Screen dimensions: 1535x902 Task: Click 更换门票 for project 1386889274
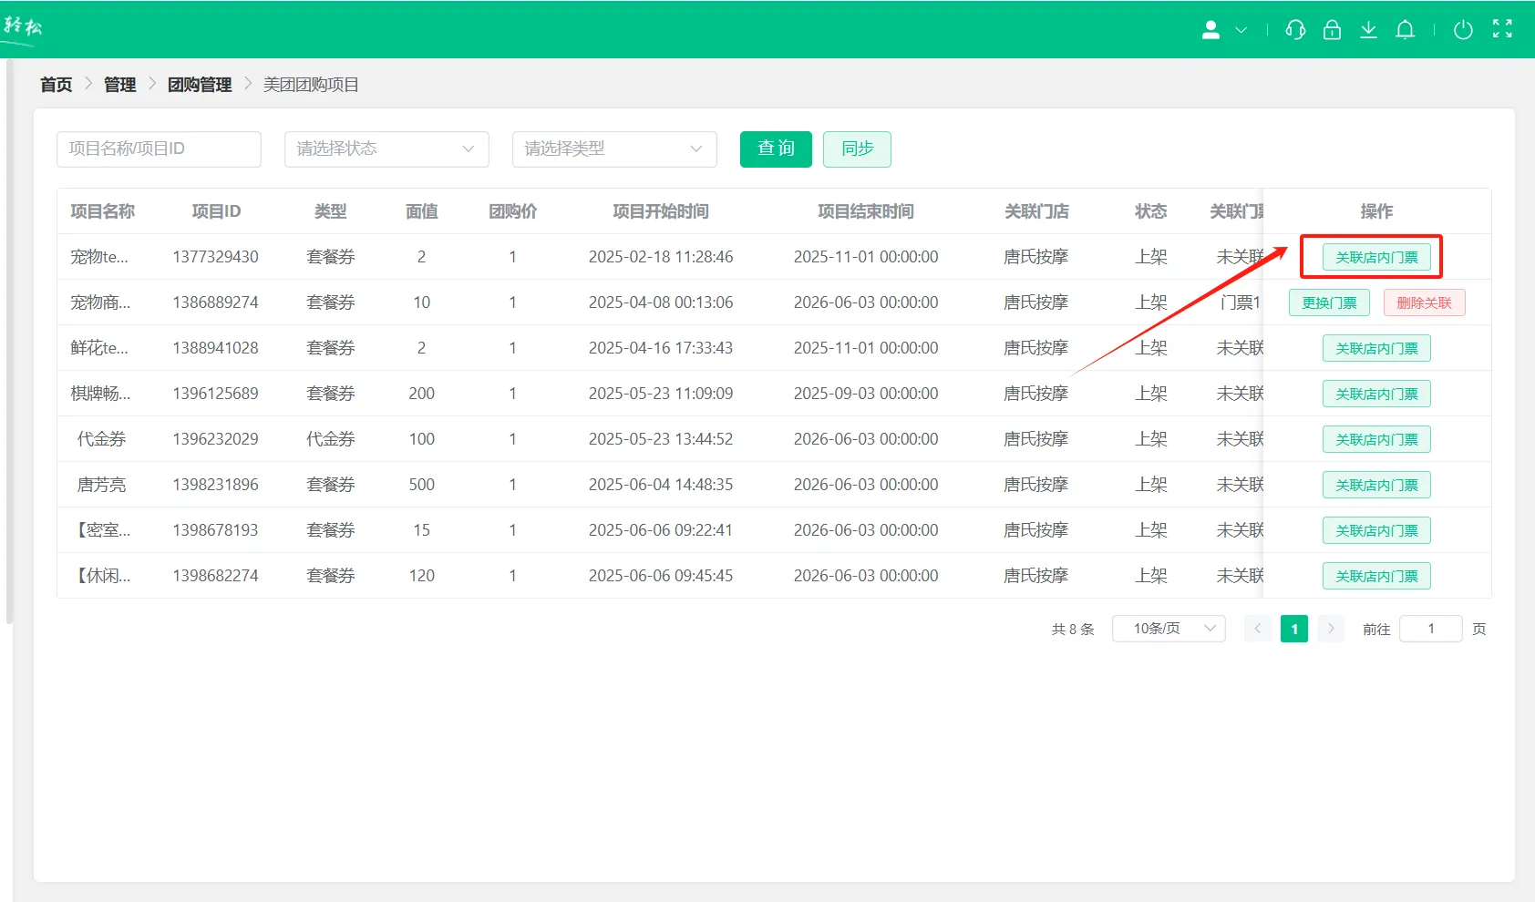(x=1329, y=302)
